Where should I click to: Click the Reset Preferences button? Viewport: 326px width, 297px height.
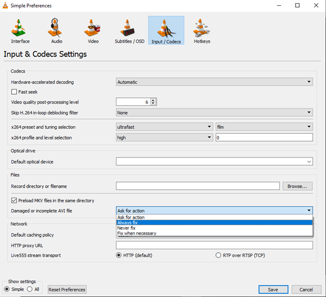67,289
